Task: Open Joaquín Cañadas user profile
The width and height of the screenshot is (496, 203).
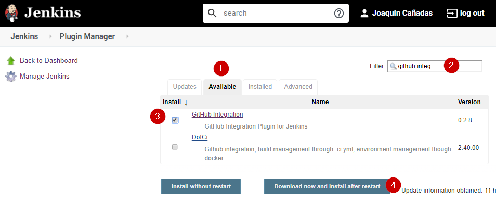Action: tap(402, 14)
